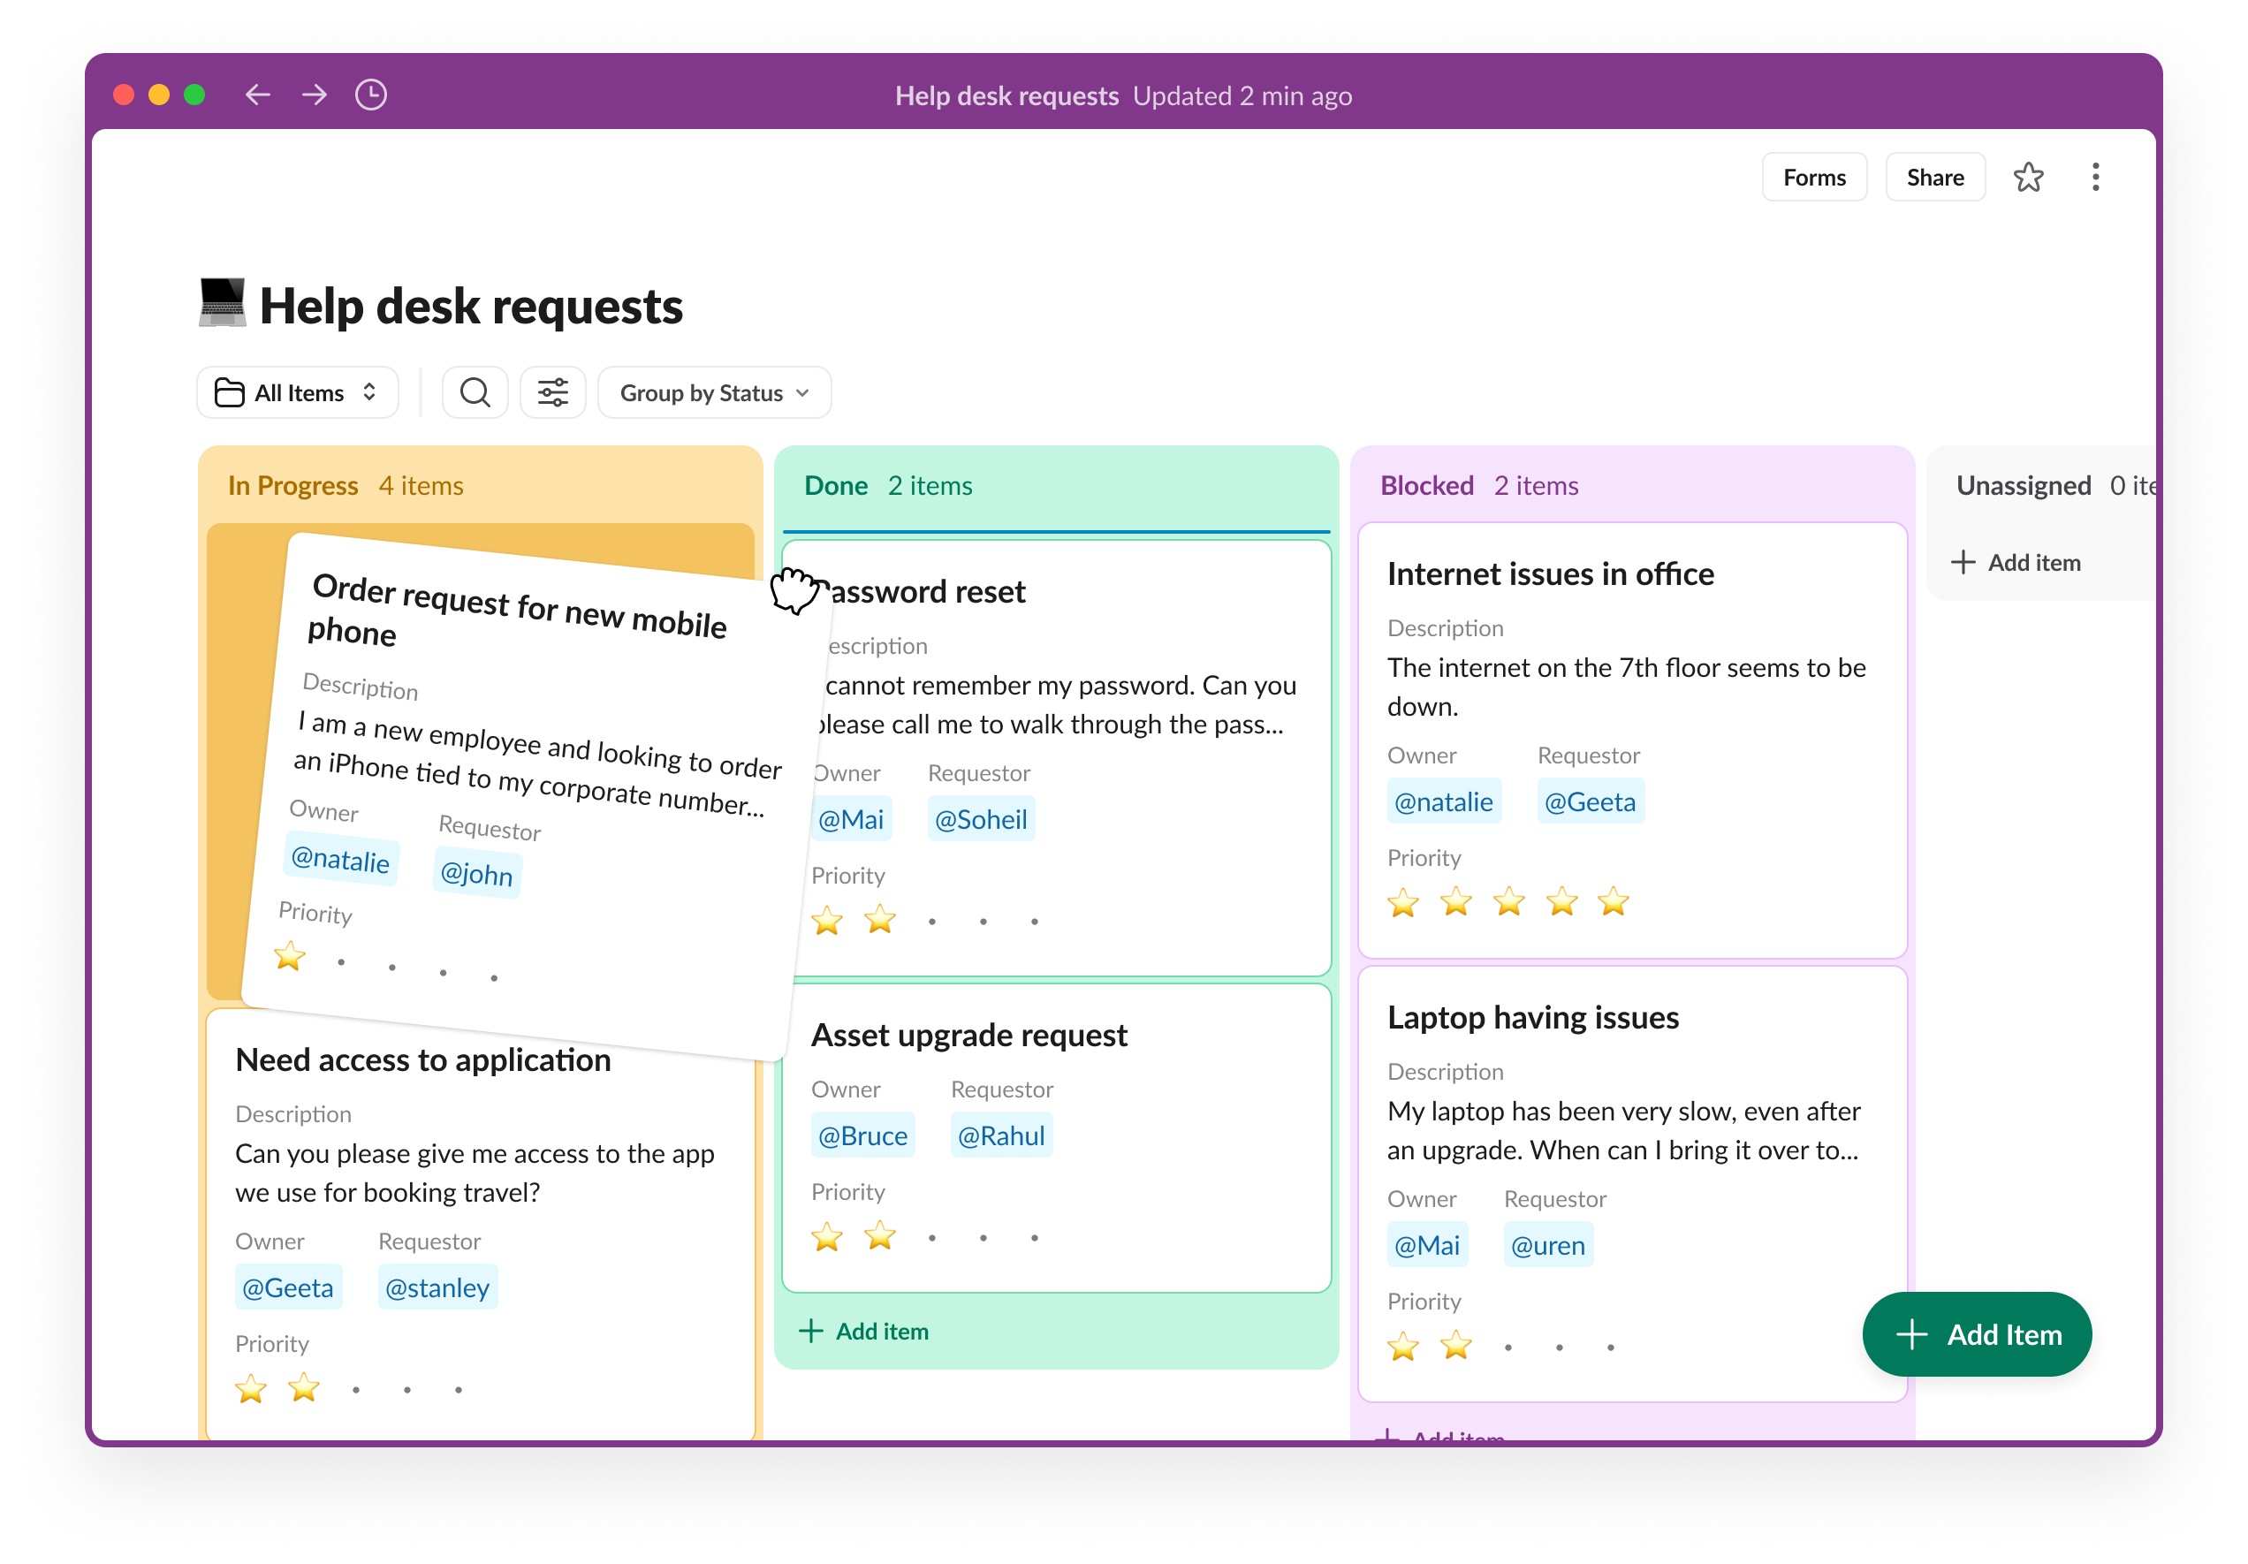The width and height of the screenshot is (2248, 1564).
Task: Go forward with the right arrow
Action: [x=315, y=95]
